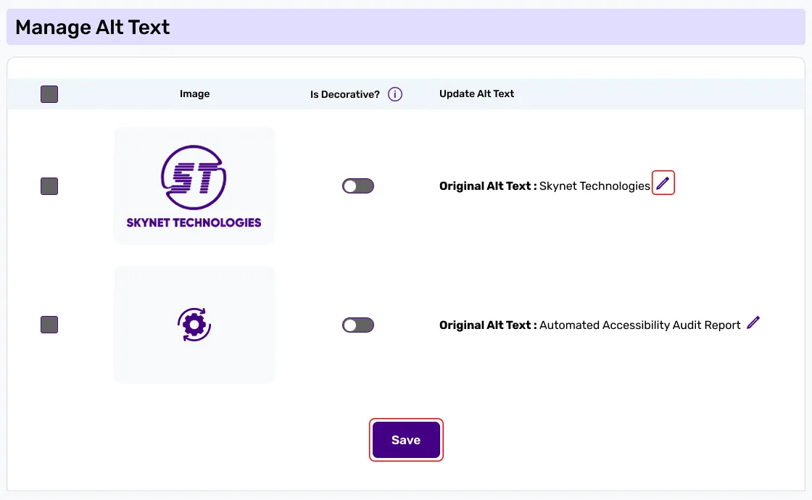Save the alt text changes
The height and width of the screenshot is (500, 812).
click(406, 440)
